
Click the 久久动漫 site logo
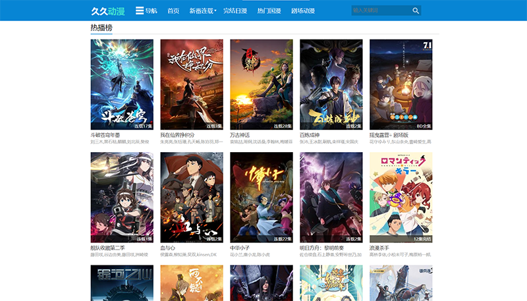108,11
